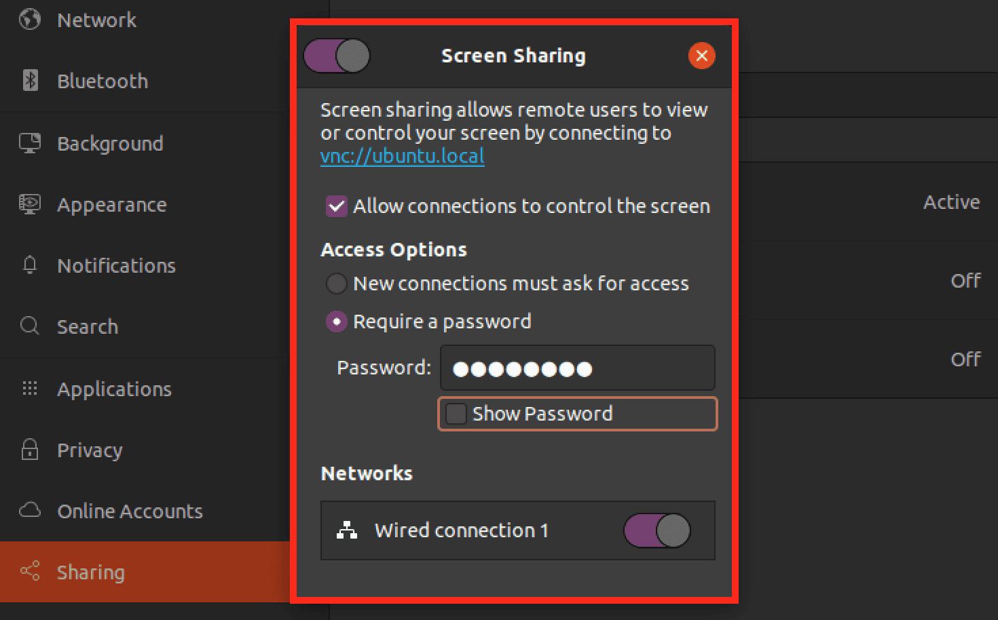Disable sharing on Wired connection 1
This screenshot has width=998, height=620.
(x=656, y=531)
